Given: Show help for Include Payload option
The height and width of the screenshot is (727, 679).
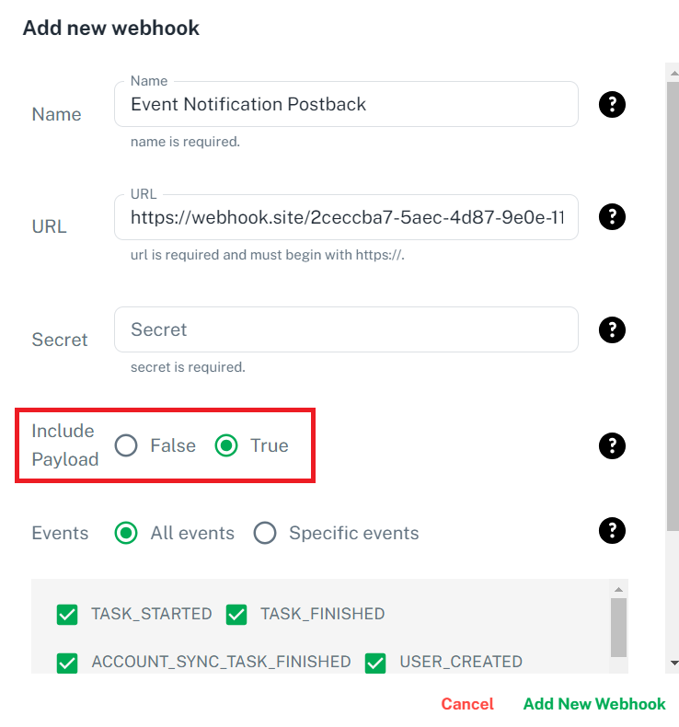Looking at the screenshot, I should coord(612,446).
